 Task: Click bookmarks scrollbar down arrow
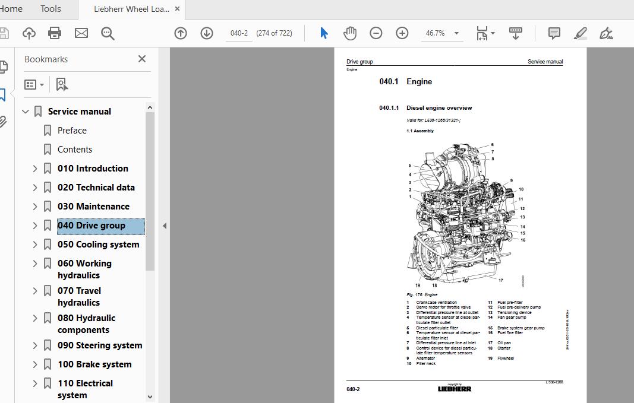[150, 397]
